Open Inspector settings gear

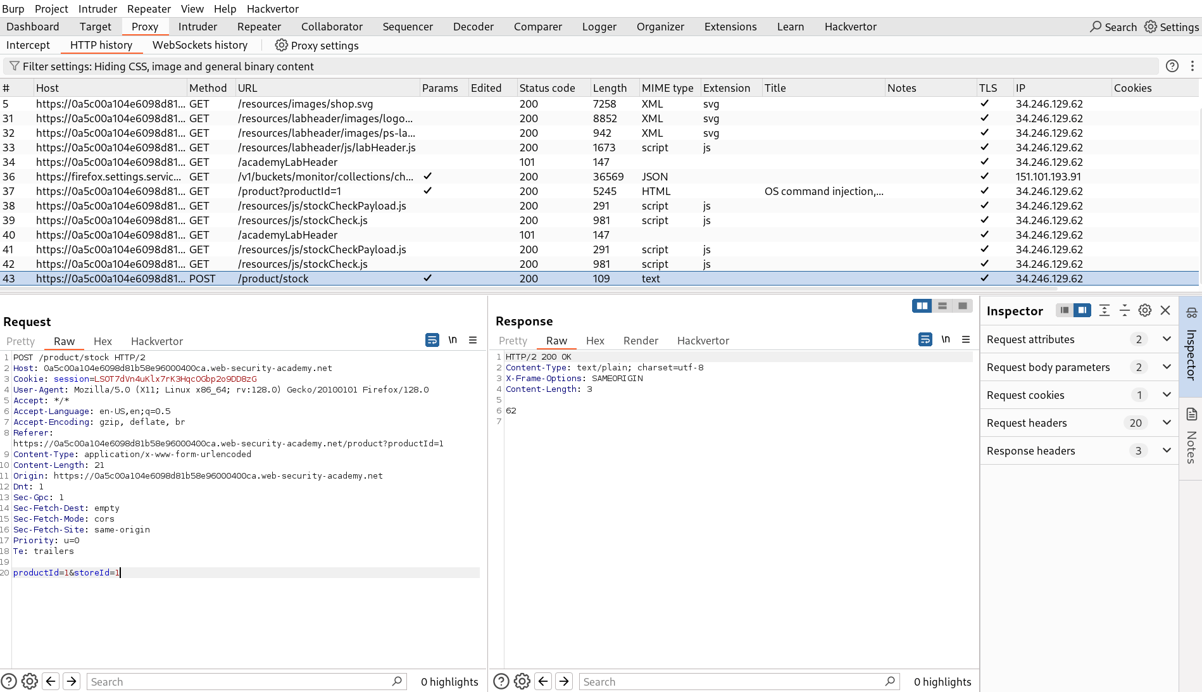(x=1145, y=310)
